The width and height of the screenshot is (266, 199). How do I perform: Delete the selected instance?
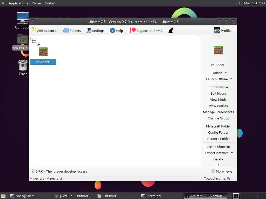coord(218,159)
